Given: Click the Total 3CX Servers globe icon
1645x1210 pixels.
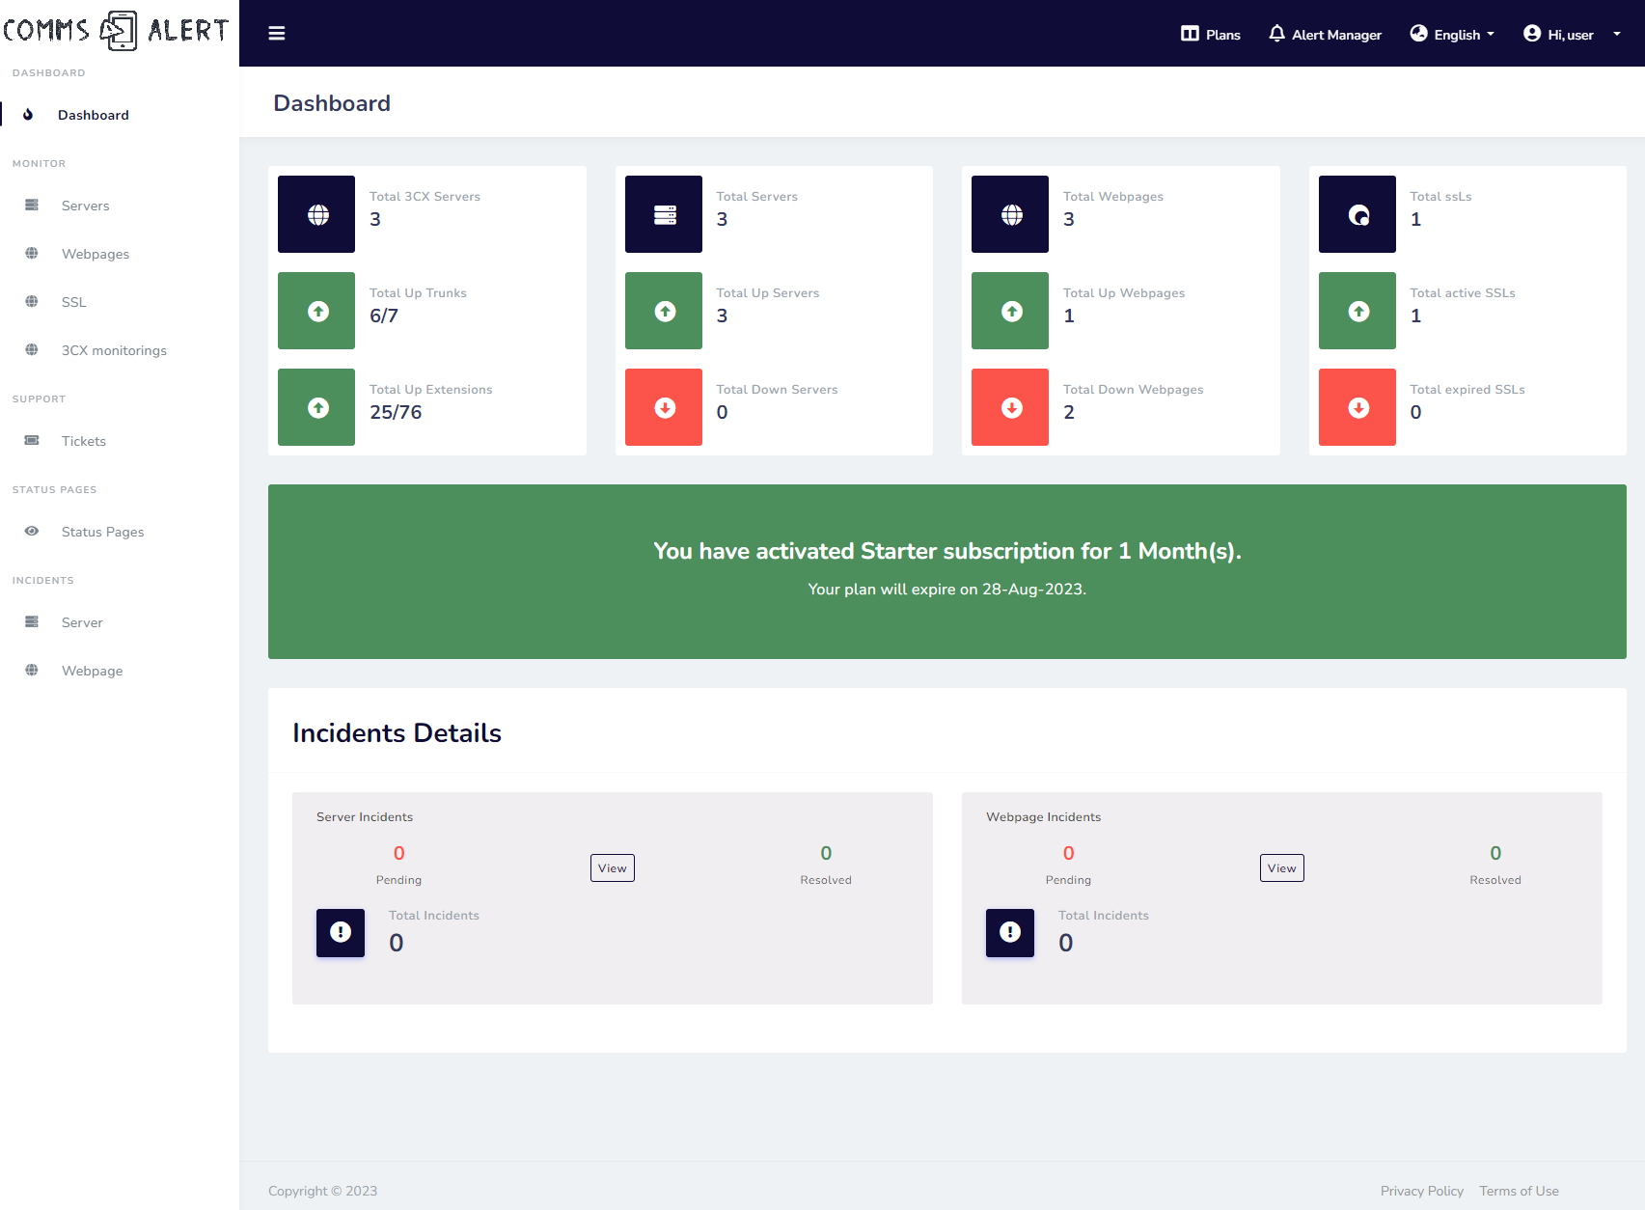Looking at the screenshot, I should point(317,214).
